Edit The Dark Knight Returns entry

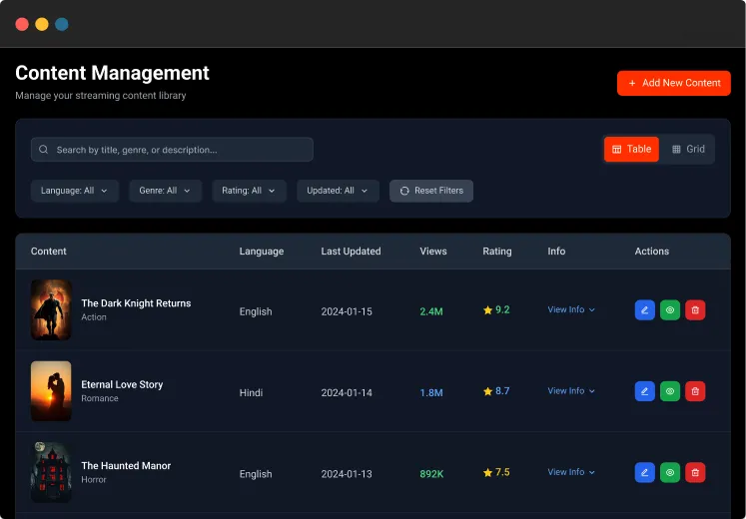(645, 309)
